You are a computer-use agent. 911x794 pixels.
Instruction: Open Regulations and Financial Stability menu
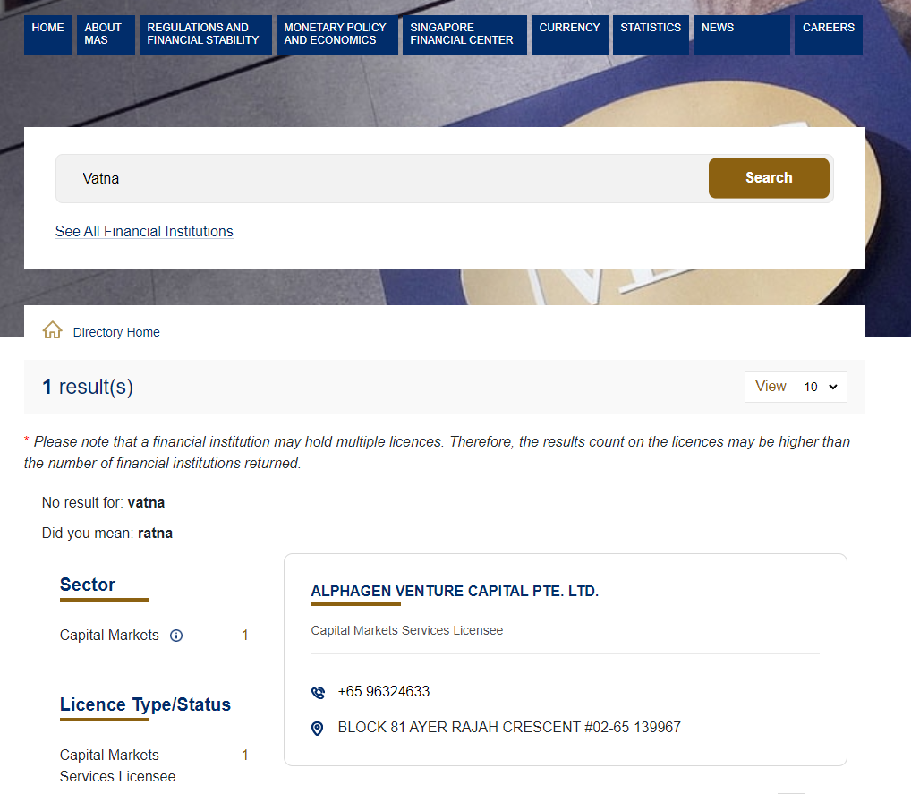pyautogui.click(x=205, y=35)
